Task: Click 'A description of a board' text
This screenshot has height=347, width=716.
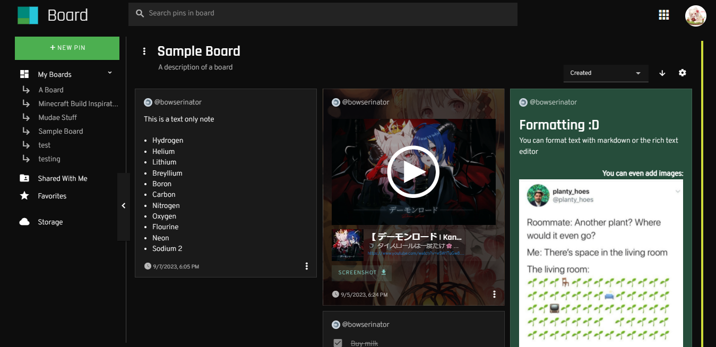Action: point(195,67)
